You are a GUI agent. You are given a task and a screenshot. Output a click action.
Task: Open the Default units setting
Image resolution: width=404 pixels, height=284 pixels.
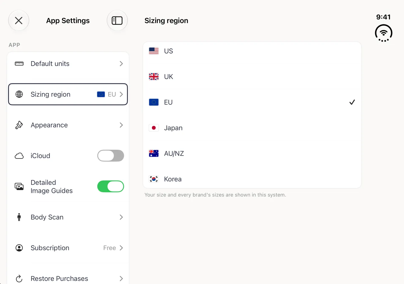pyautogui.click(x=68, y=64)
